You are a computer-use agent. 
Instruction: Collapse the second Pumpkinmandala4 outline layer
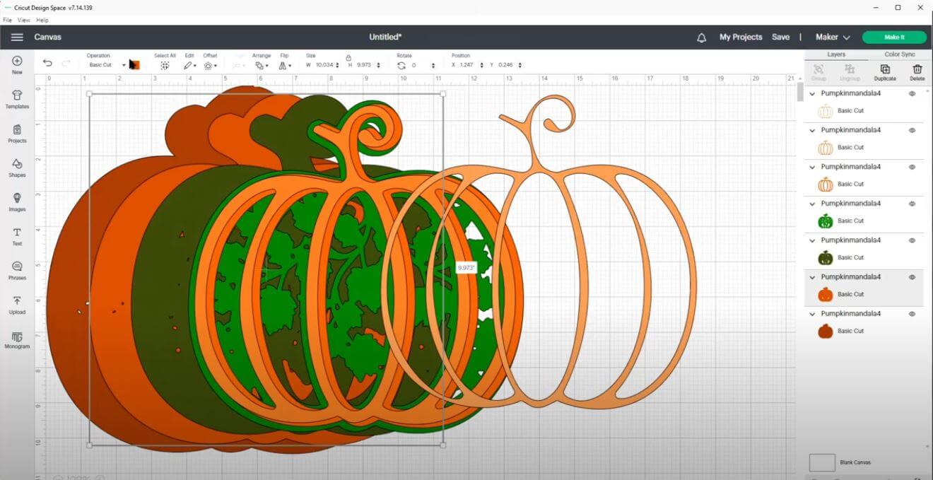pos(812,130)
